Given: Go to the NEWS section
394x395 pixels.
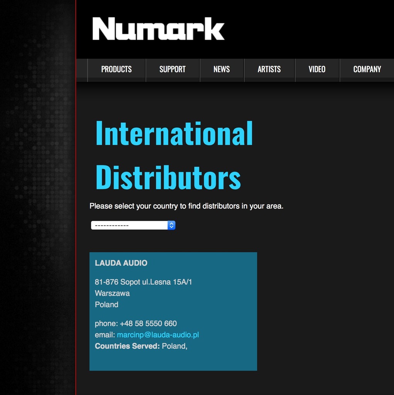Looking at the screenshot, I should tap(222, 69).
